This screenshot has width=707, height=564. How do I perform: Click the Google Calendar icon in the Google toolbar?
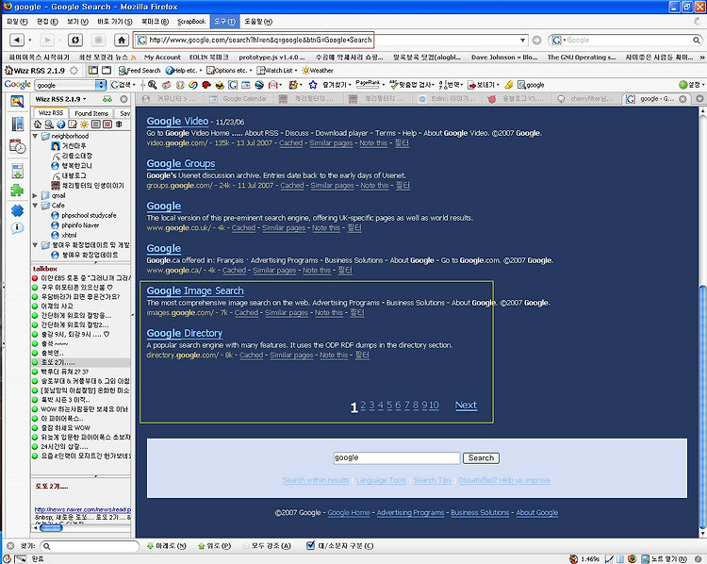tap(246, 84)
